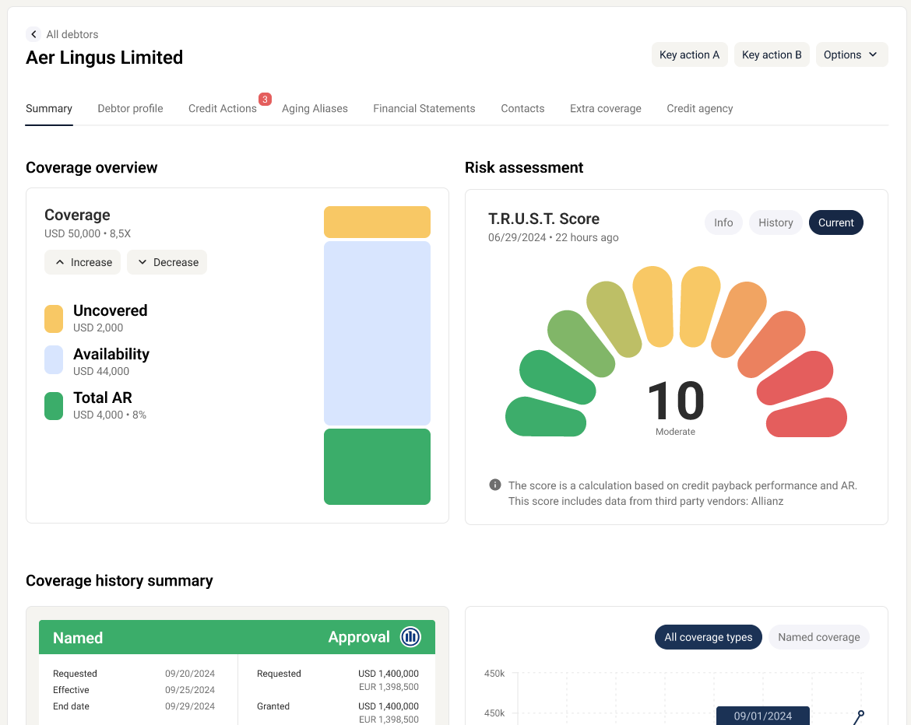This screenshot has width=911, height=725.
Task: Click the green Total AR segment of coverage bar
Action: 377,467
